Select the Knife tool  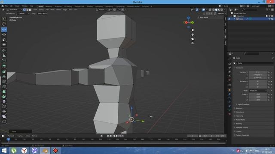tap(4, 87)
